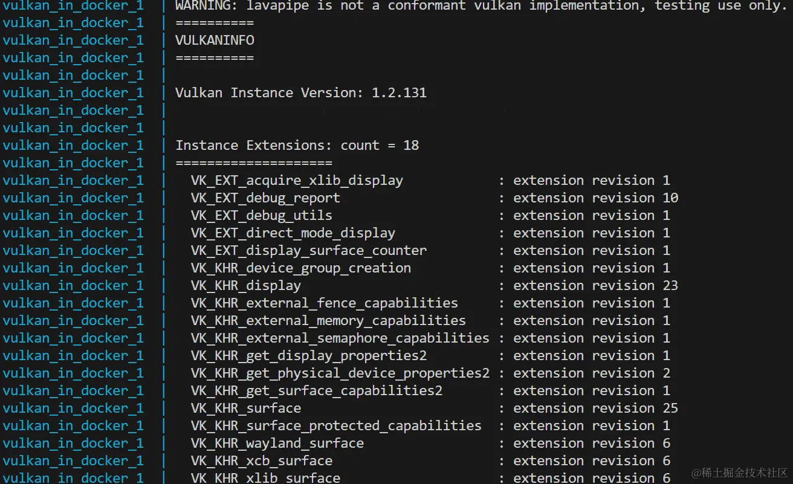This screenshot has width=793, height=484.
Task: Select the VK_KHR_external_fence_capabilities line
Action: pyautogui.click(x=324, y=303)
